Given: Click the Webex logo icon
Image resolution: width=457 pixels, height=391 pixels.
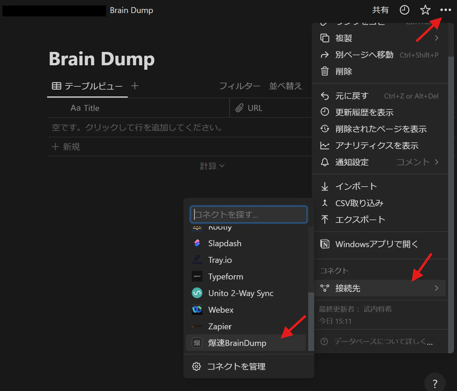Looking at the screenshot, I should (x=197, y=310).
